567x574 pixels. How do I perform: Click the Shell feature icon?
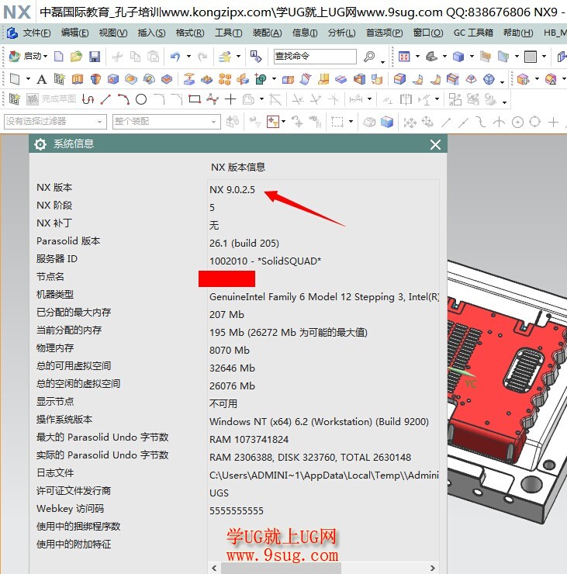(x=359, y=79)
